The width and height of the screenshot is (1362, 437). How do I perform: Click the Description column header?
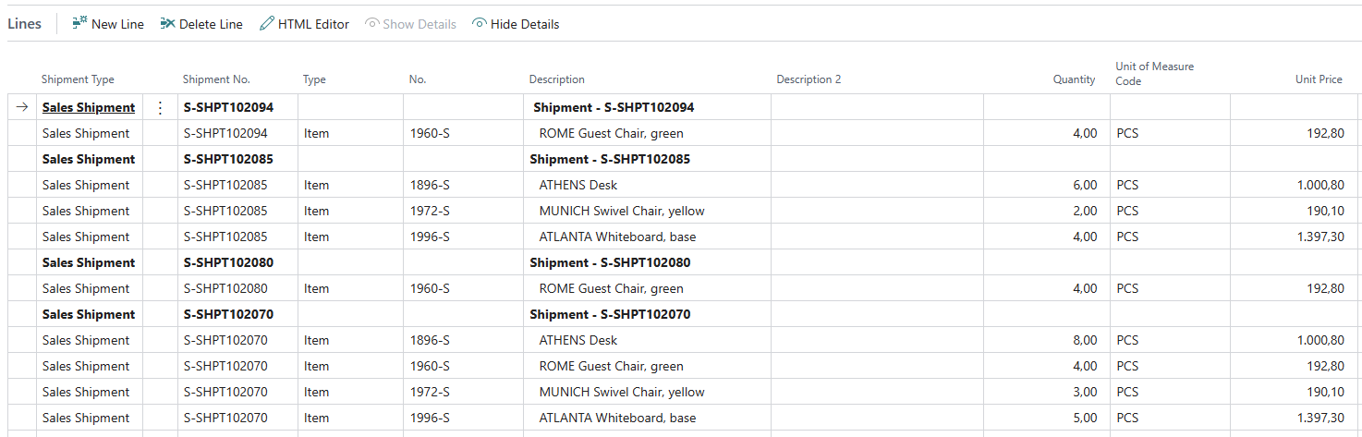pos(556,79)
